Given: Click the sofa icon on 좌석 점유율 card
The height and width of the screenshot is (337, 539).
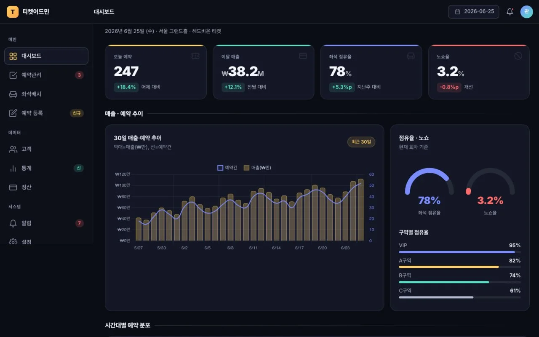Looking at the screenshot, I should 411,56.
